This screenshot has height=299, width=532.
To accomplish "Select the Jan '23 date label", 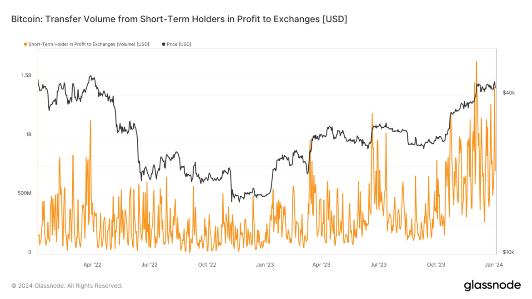I will (x=264, y=264).
